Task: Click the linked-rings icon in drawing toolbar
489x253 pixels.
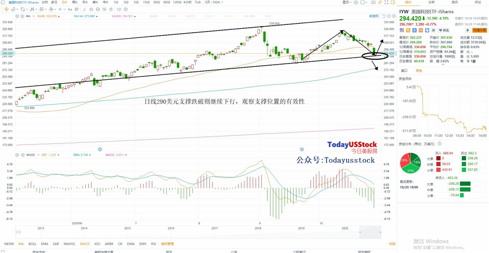Action: point(119,9)
